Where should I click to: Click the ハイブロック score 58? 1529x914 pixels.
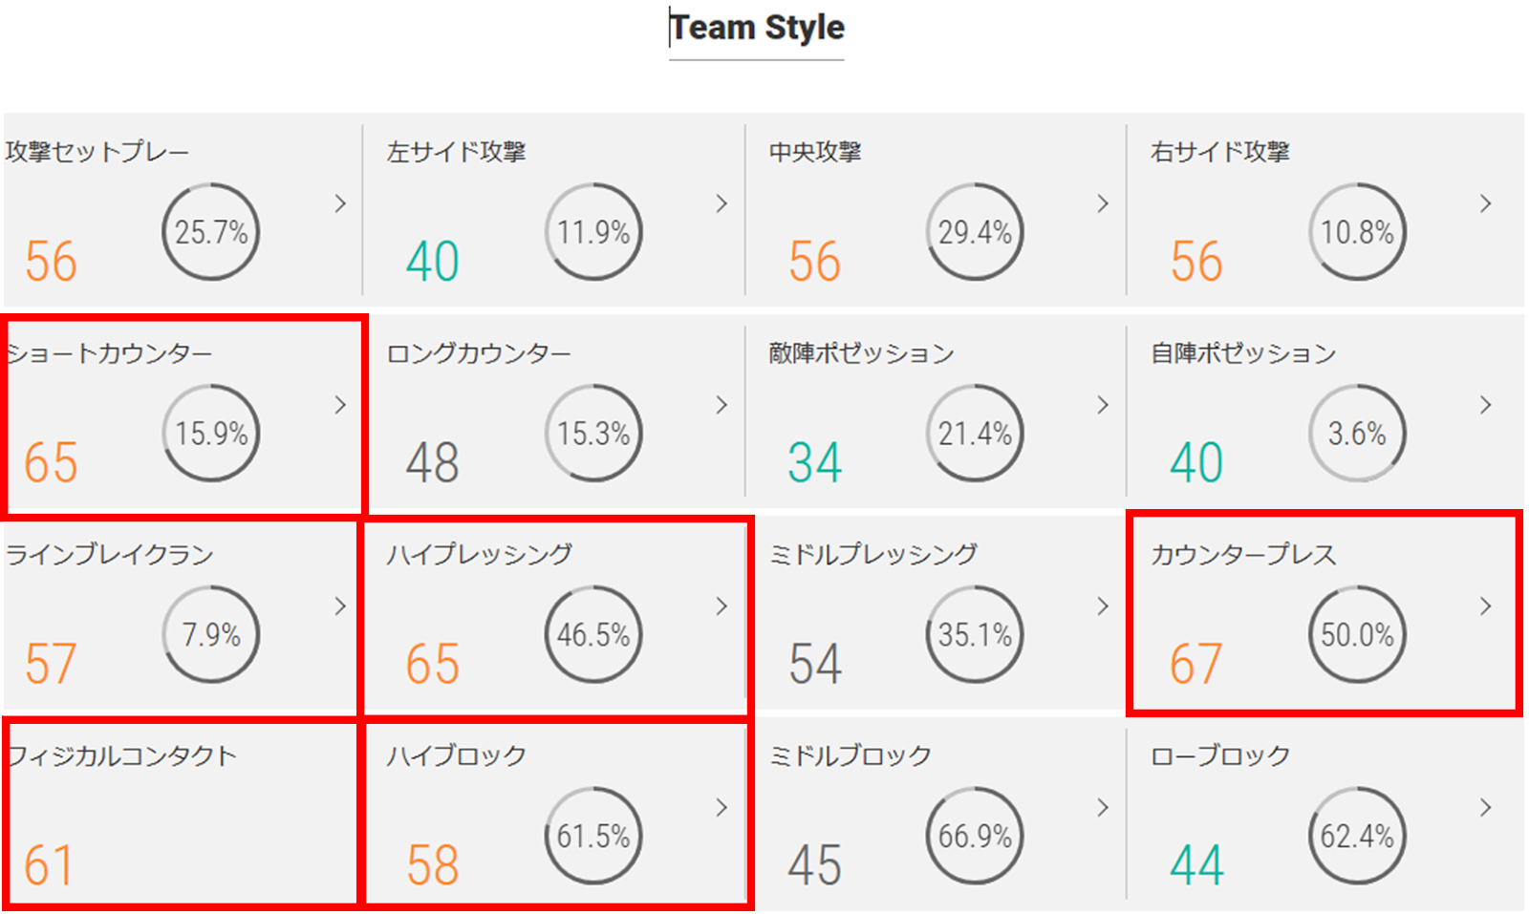coord(433,865)
